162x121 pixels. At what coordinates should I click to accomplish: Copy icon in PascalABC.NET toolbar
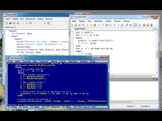(x=91, y=25)
